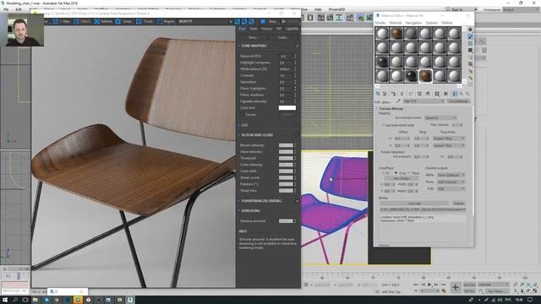541x304 pixels.
Task: Toggle the Curves checkbox under Color tint
Action: coord(243,115)
